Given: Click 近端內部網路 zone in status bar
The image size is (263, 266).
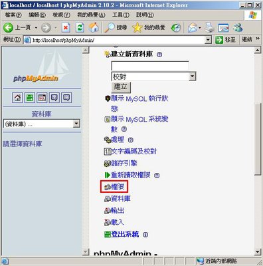Looking at the screenshot, I should coord(221,261).
